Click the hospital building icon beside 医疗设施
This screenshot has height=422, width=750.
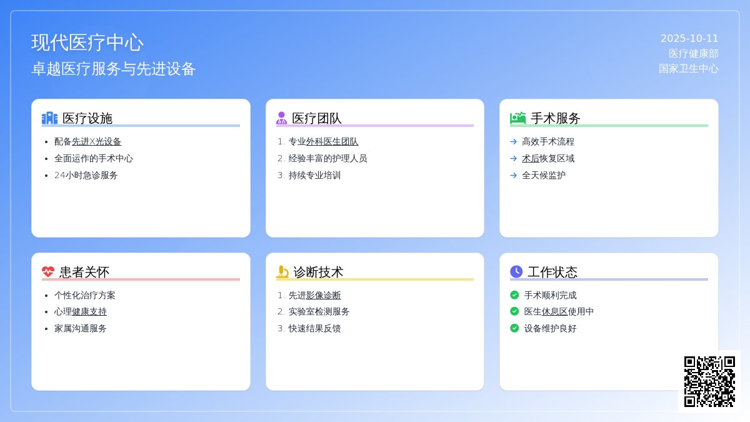[49, 118]
